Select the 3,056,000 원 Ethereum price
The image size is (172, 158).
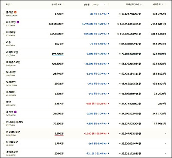tap(57, 34)
